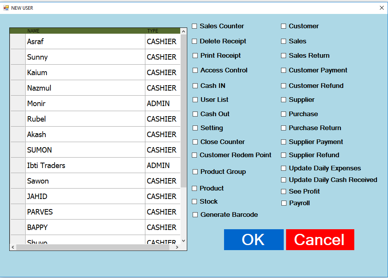Toggle the See Profit checkbox
This screenshot has width=388, height=278.
284,192
